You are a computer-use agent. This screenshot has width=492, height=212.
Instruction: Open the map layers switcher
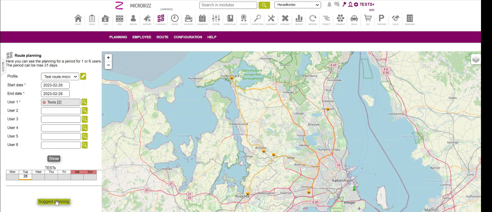[x=475, y=60]
